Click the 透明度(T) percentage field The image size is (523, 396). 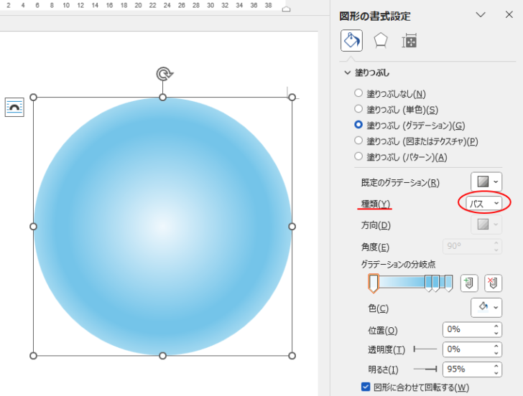pos(468,349)
